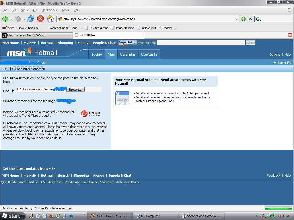
Task: Click the wireless network tray icon
Action: [x=267, y=216]
